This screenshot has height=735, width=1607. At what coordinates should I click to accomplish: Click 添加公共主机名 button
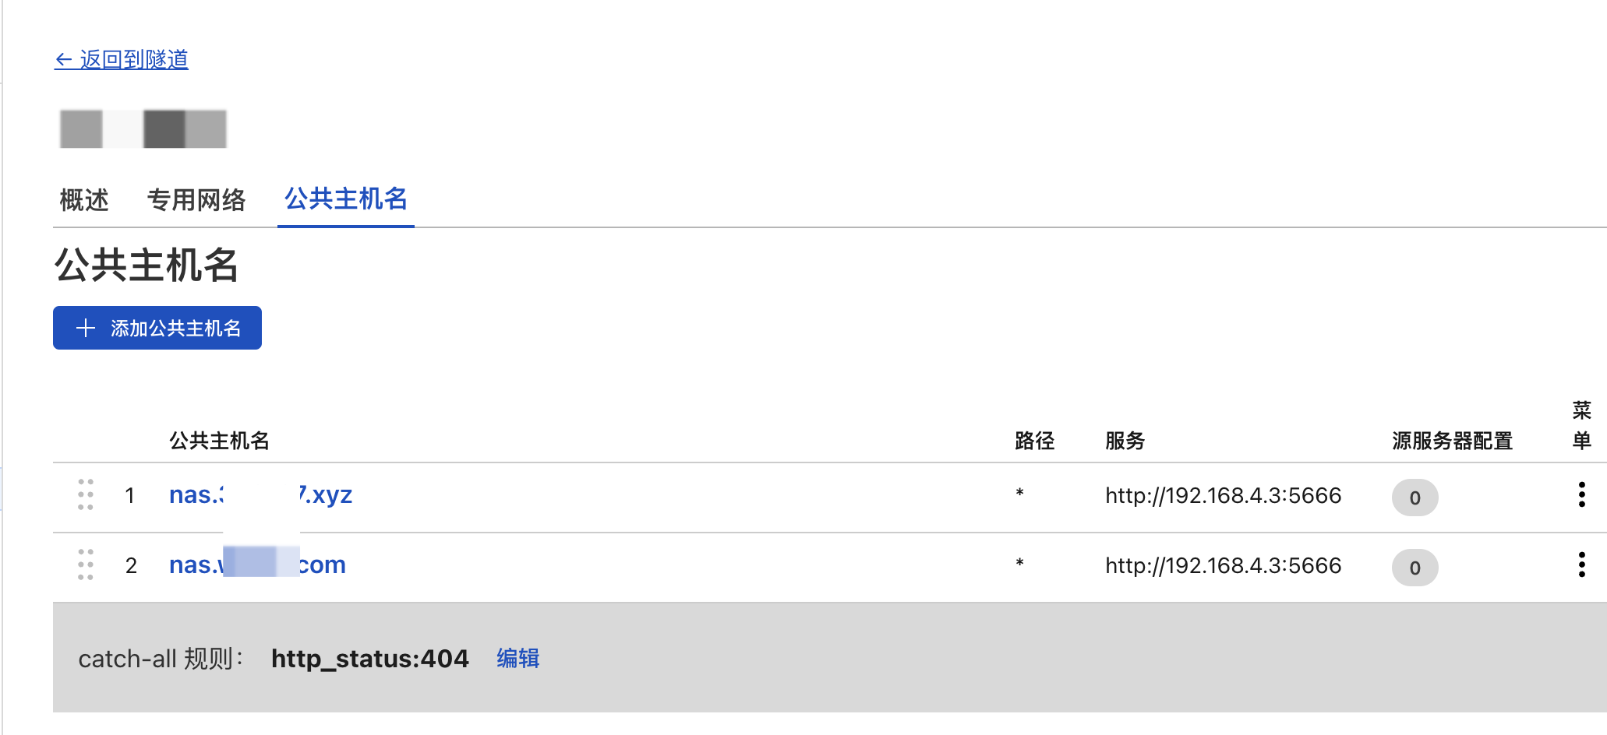click(x=157, y=328)
